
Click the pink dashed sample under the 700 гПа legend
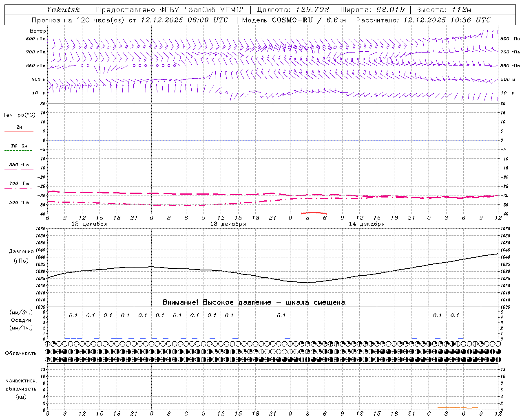click(x=18, y=188)
